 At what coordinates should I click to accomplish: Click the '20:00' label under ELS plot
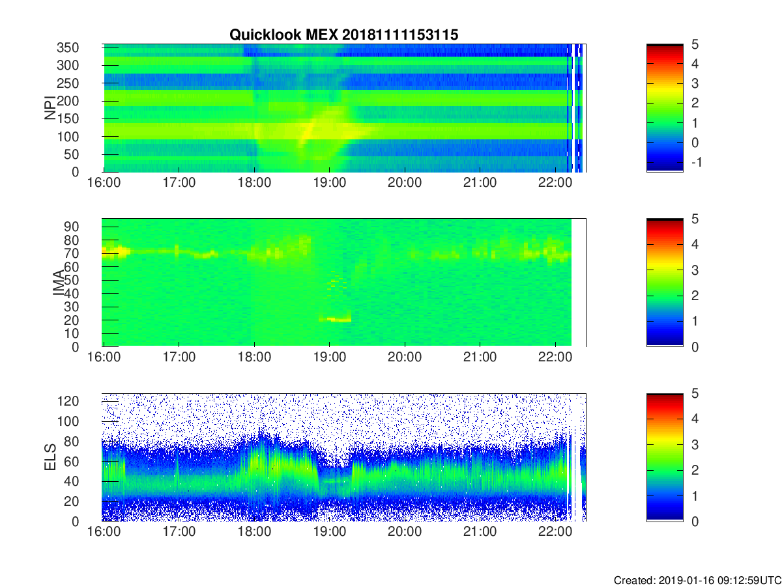(405, 532)
